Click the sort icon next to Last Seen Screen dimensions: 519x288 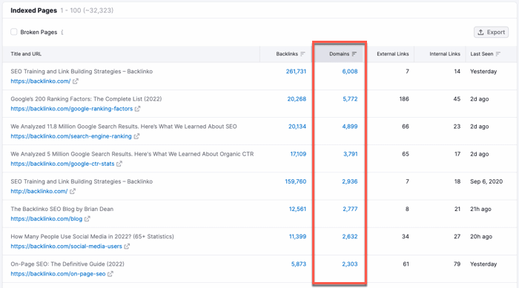point(498,54)
